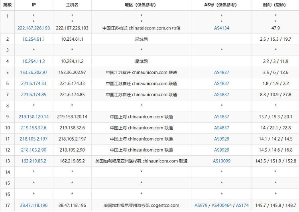Select hop number 13 cell

tap(8, 161)
